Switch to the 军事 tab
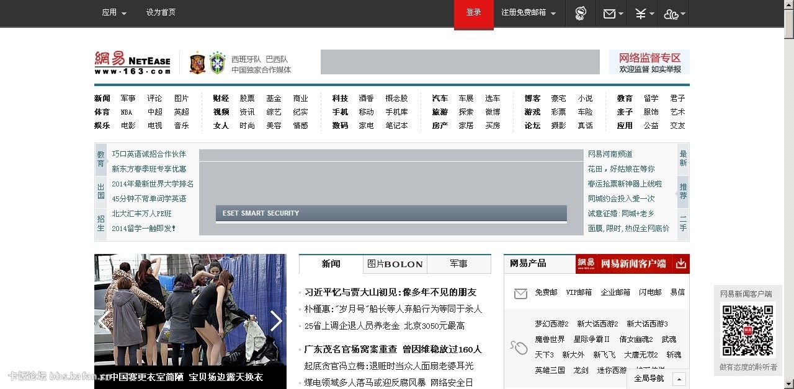The width and height of the screenshot is (794, 389). coord(459,264)
